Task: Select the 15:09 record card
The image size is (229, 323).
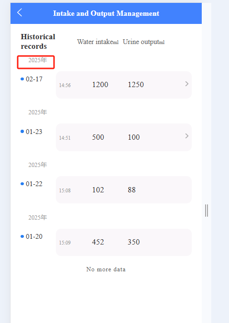Action: [x=124, y=242]
